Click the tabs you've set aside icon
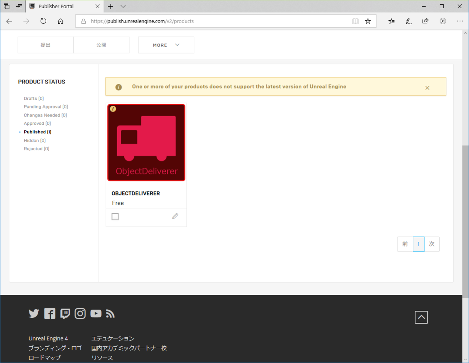469x363 pixels. [6, 6]
